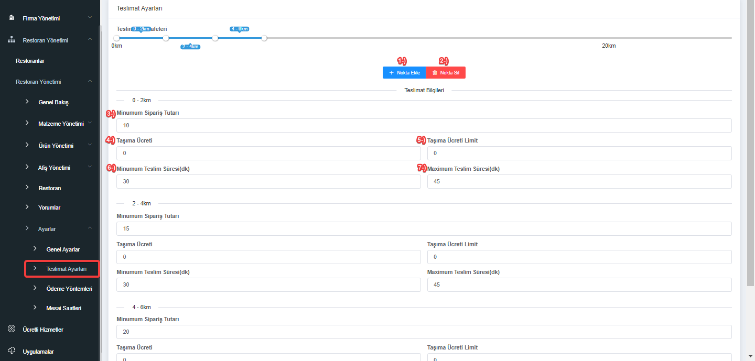Click the Firma Yönetimi building icon
Screen dimensions: 755x361
click(12, 18)
